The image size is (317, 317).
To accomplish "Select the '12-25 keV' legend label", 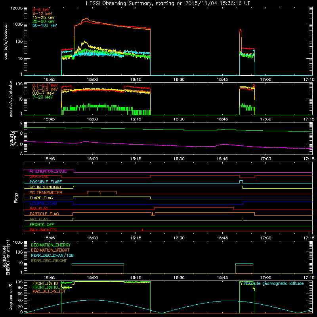I will coord(44,17).
